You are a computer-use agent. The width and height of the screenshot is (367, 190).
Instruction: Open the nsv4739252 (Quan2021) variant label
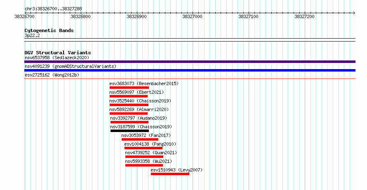(151, 153)
